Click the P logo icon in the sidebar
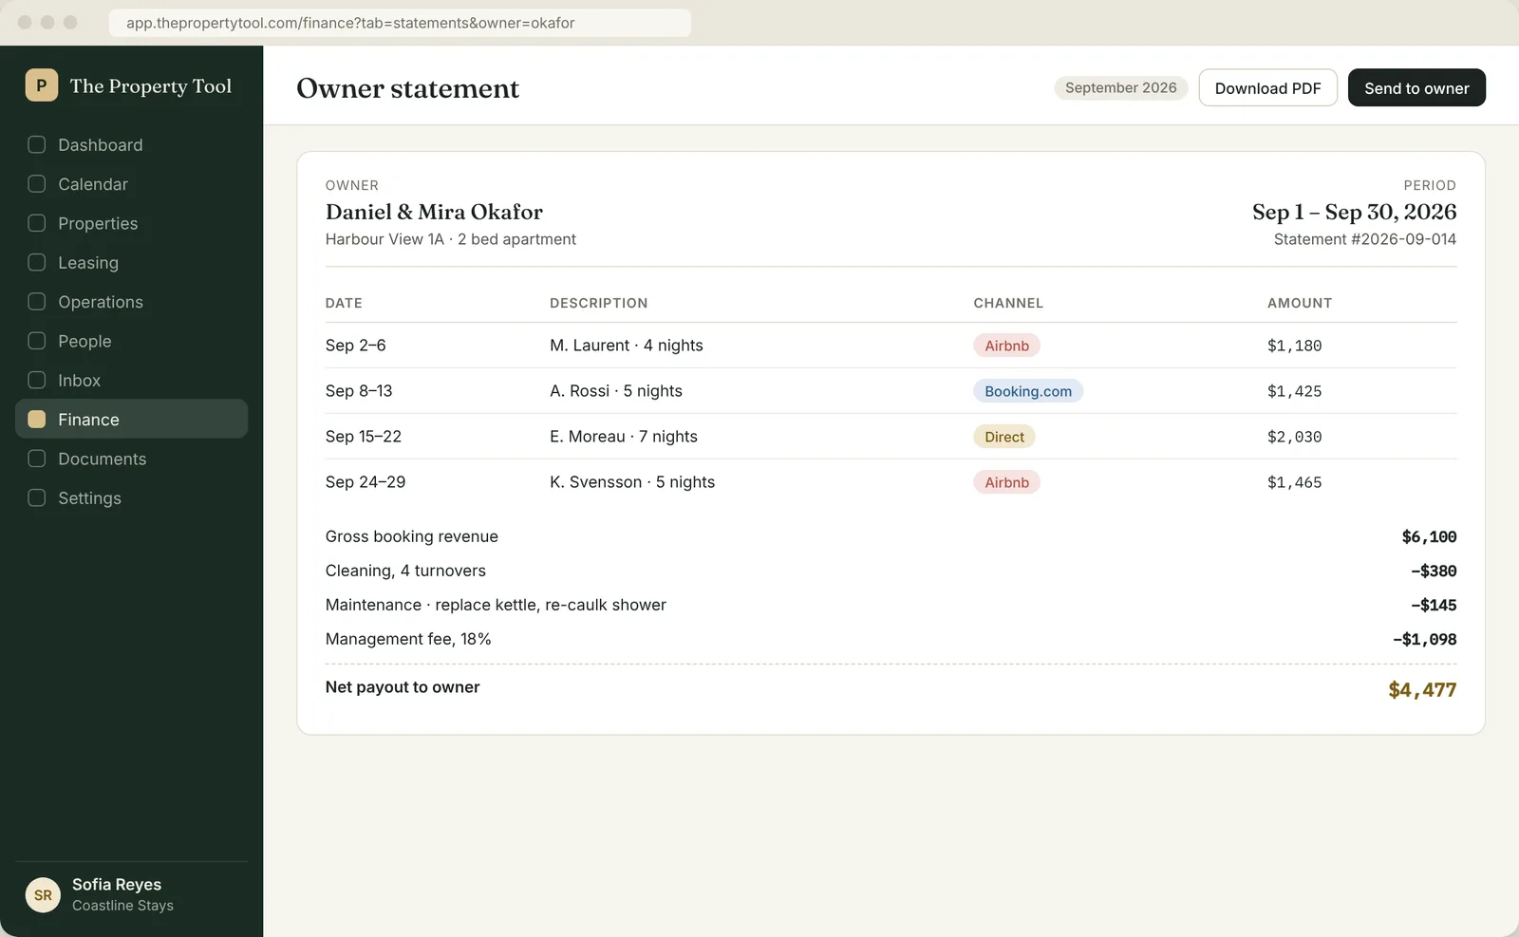Viewport: 1519px width, 937px height. (42, 85)
